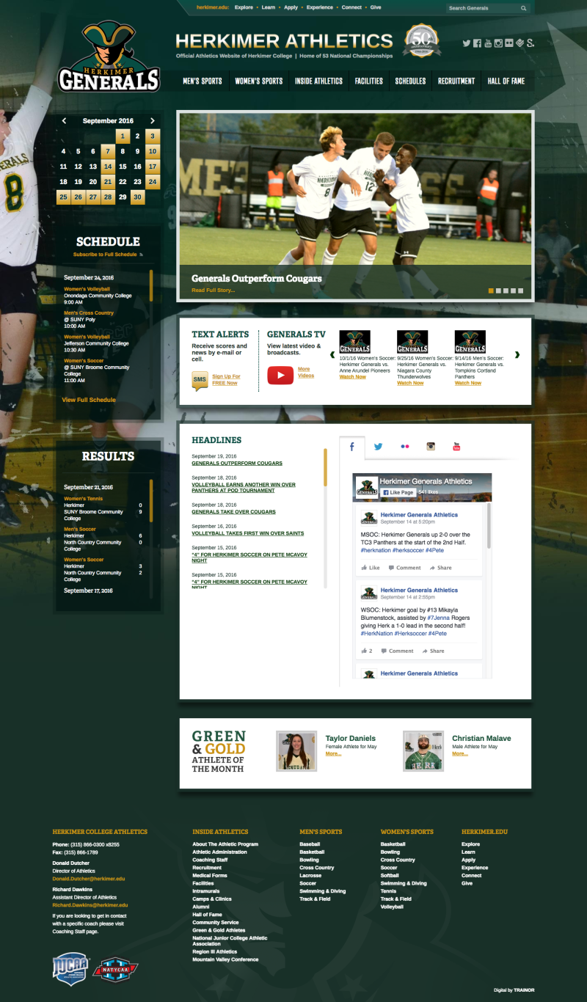Viewport: 587px width, 1002px height.
Task: Open the Men's Sports menu
Action: coord(202,81)
